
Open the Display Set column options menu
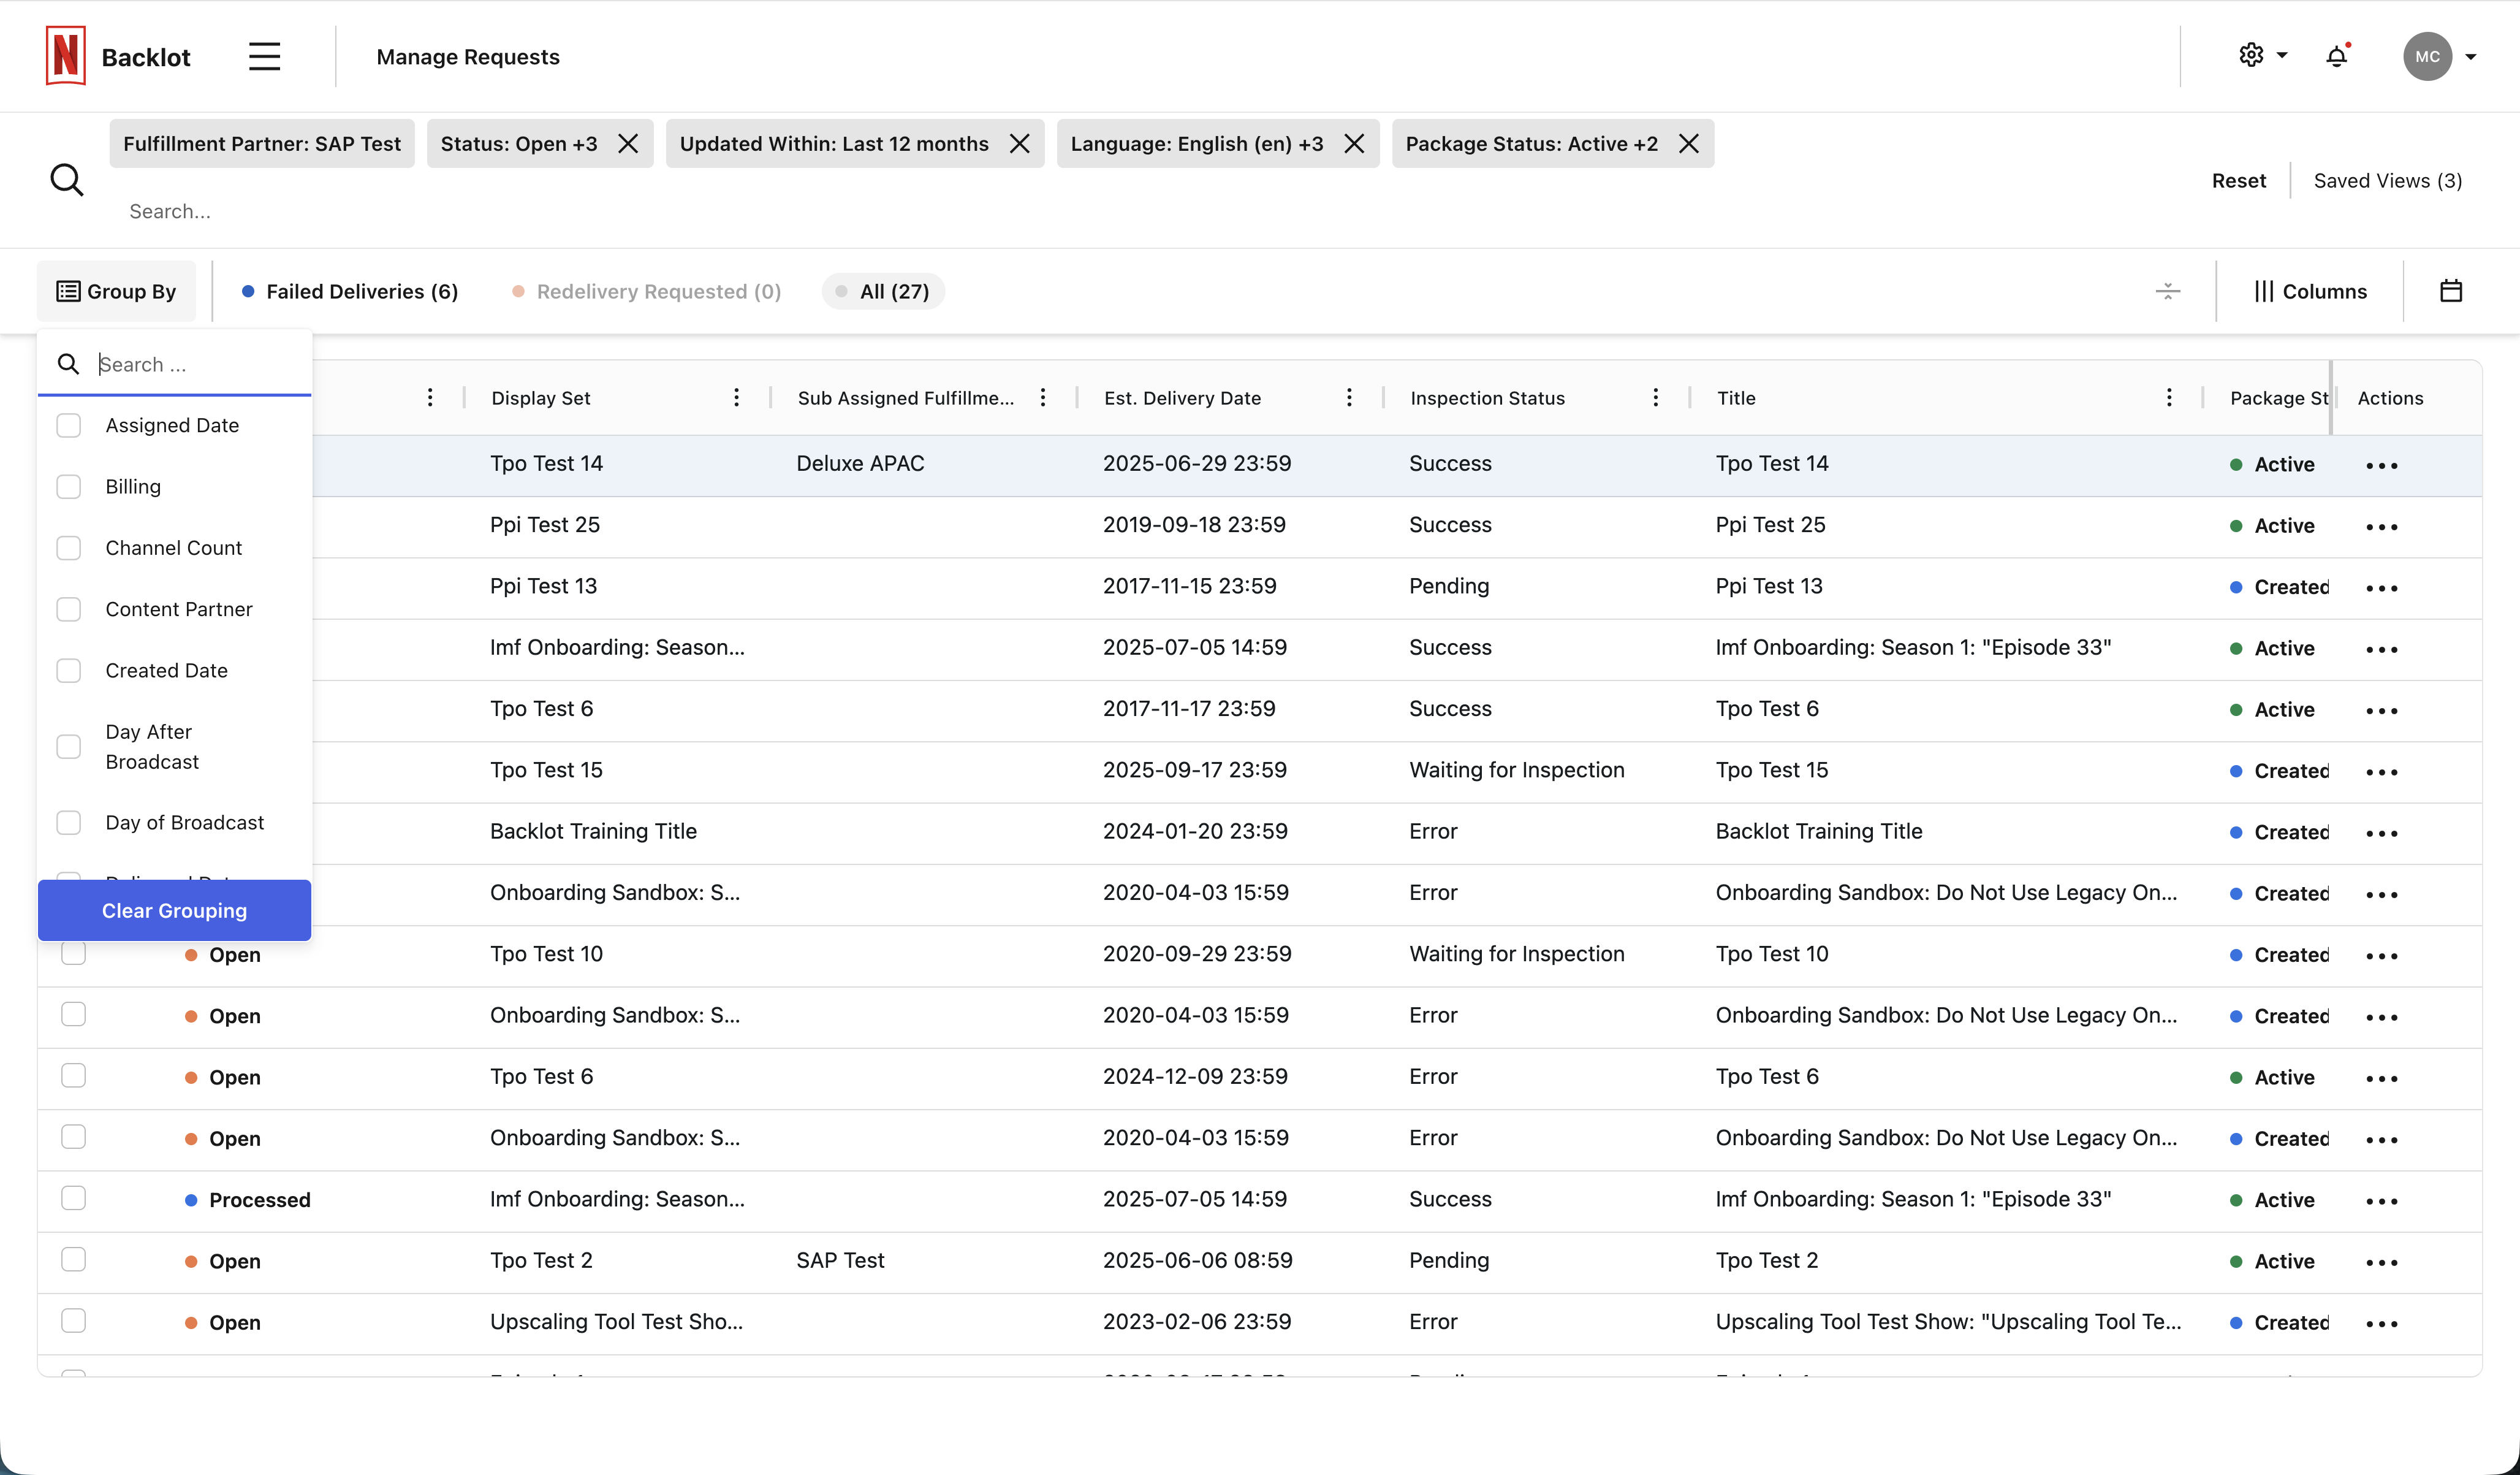pyautogui.click(x=736, y=396)
